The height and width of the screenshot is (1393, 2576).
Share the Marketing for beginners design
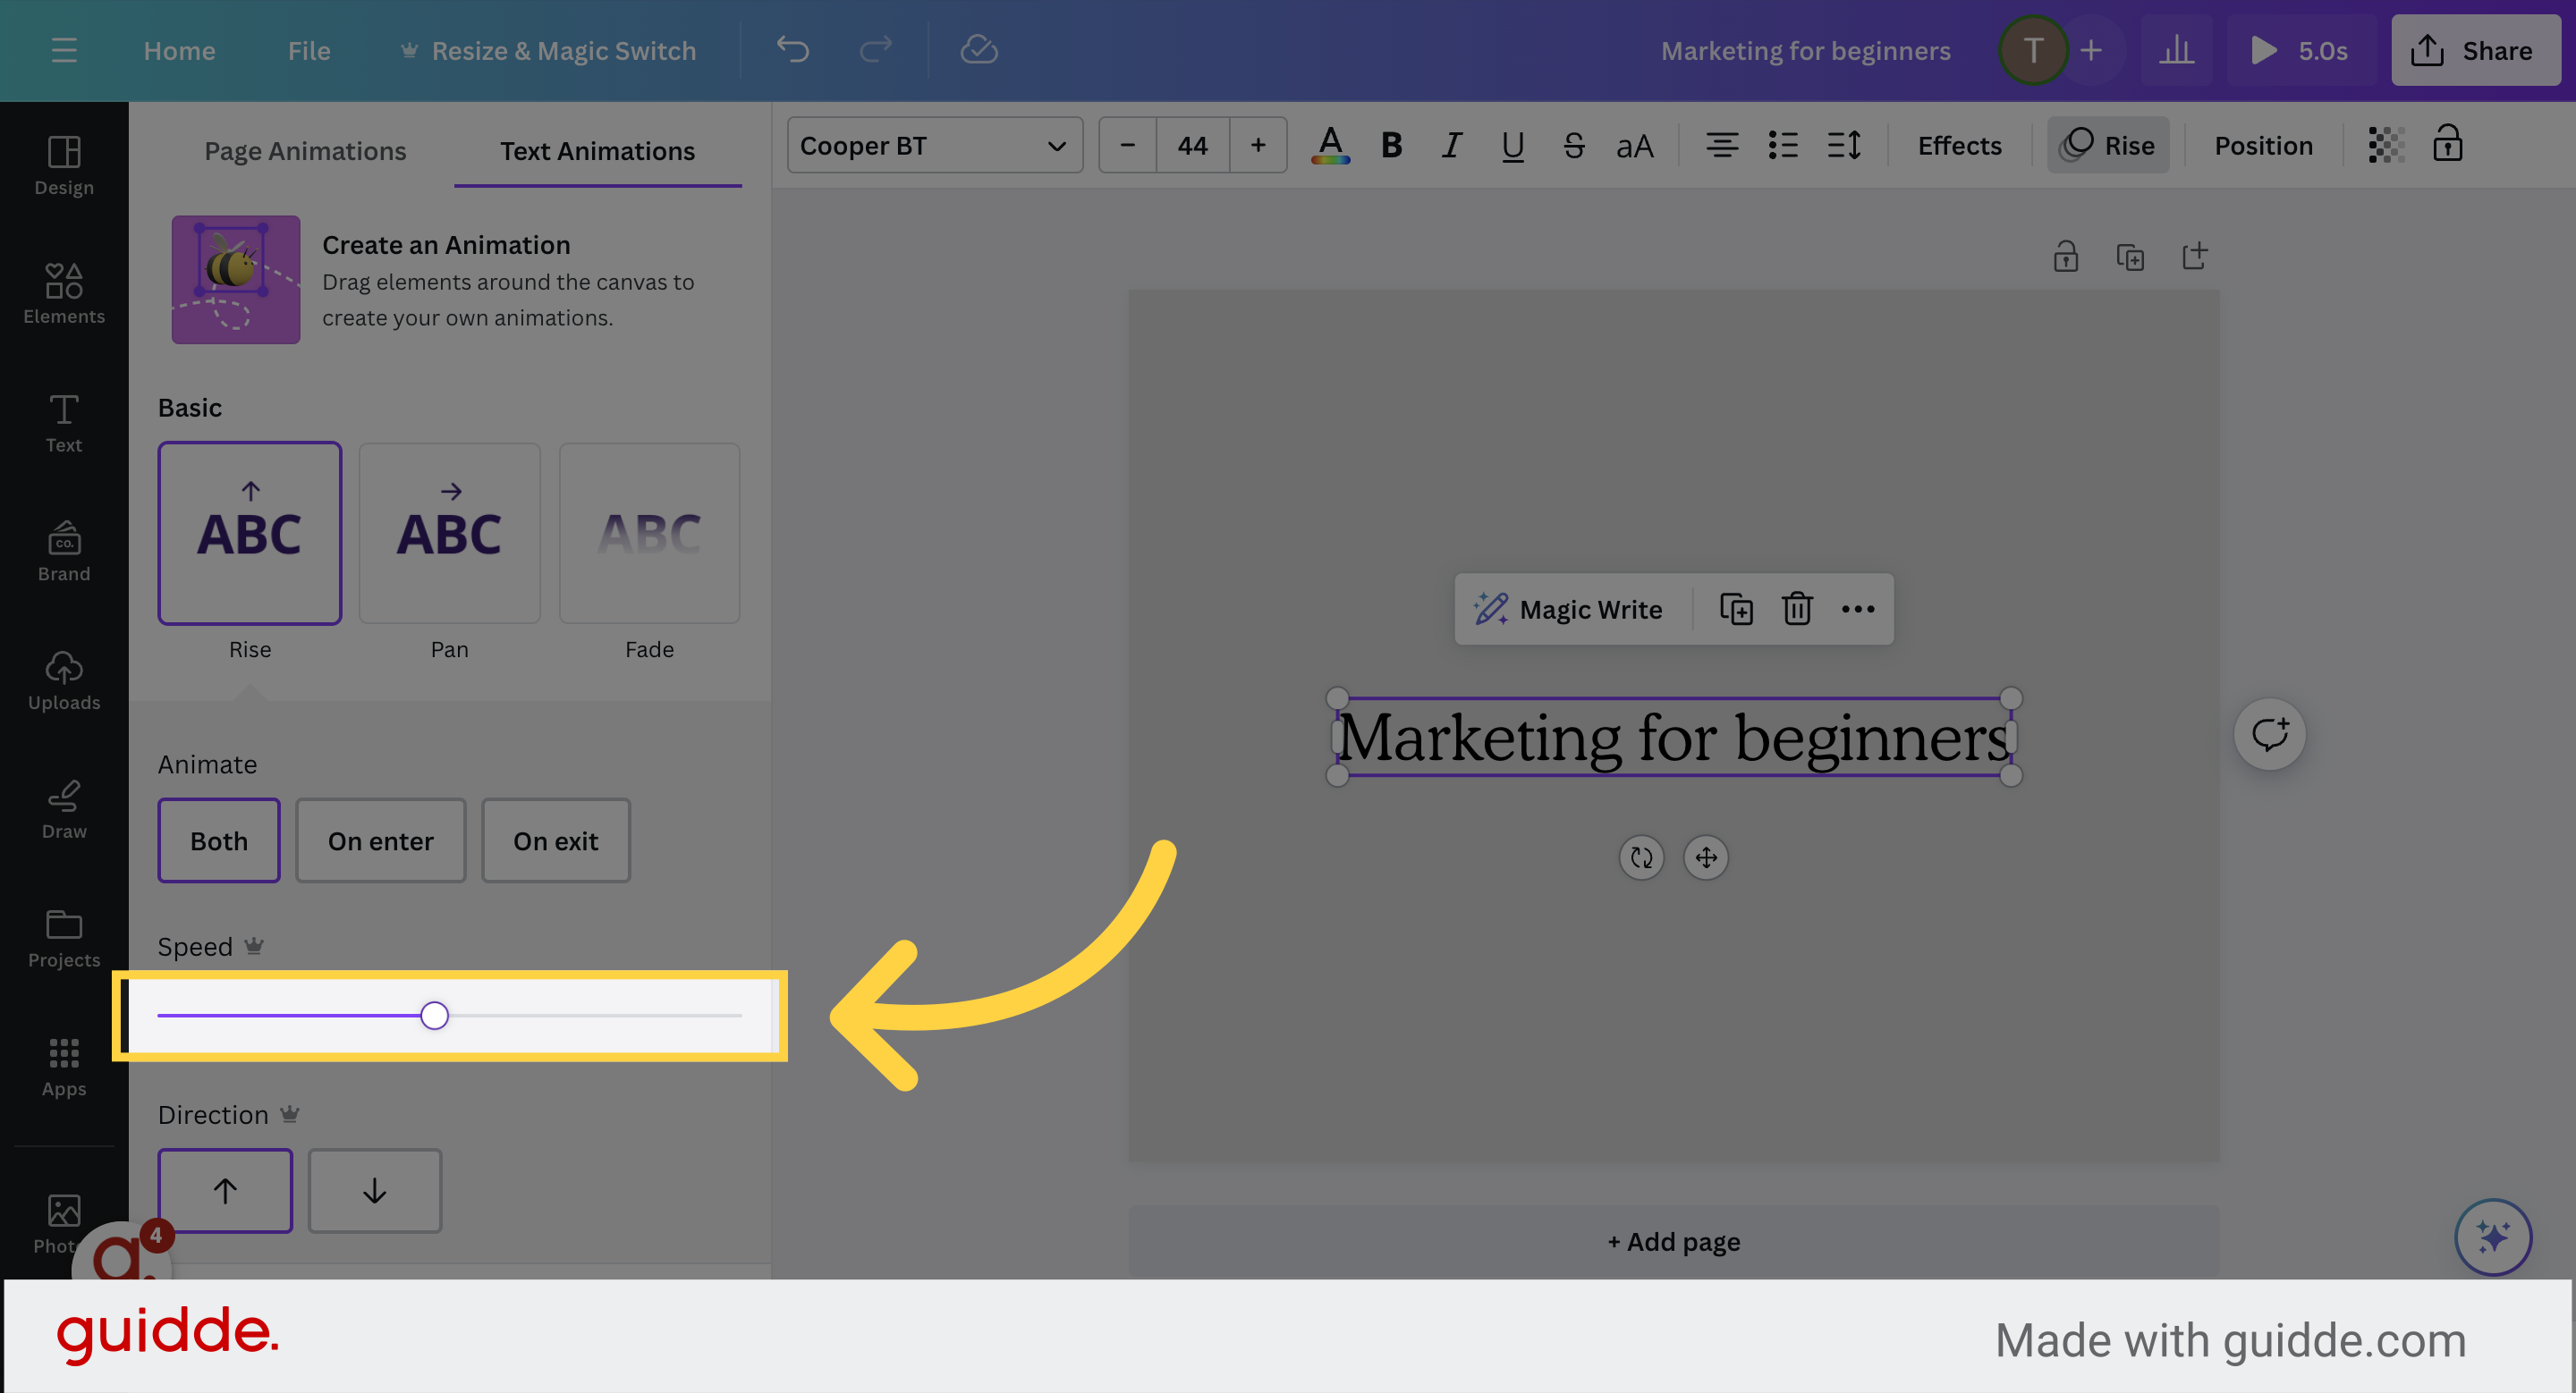coord(2474,49)
